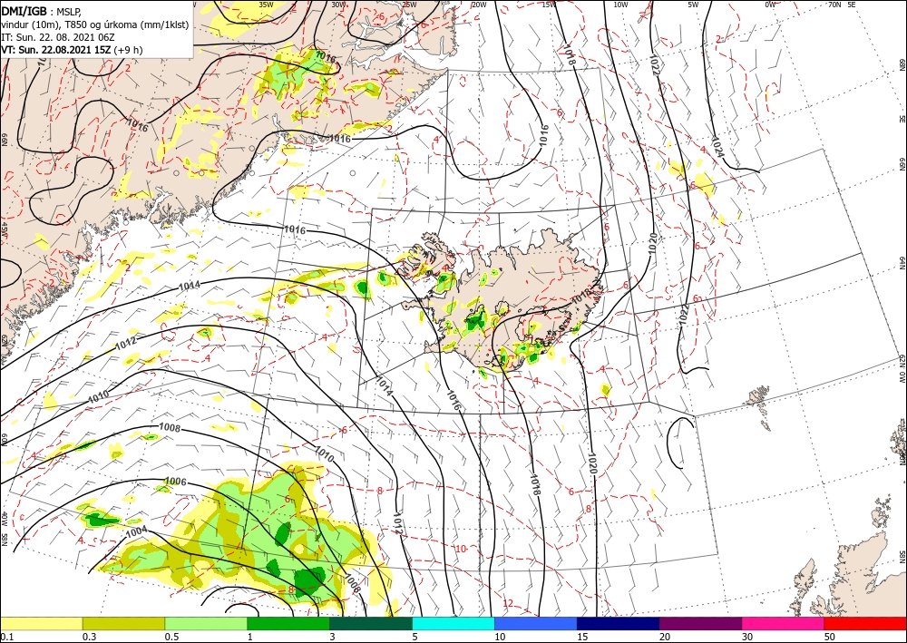This screenshot has width=907, height=643.
Task: Click the 5W longitude label at top
Action: (x=694, y=4)
